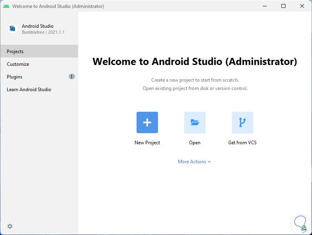The height and width of the screenshot is (235, 312).
Task: Click the Open label under the folder
Action: [195, 143]
